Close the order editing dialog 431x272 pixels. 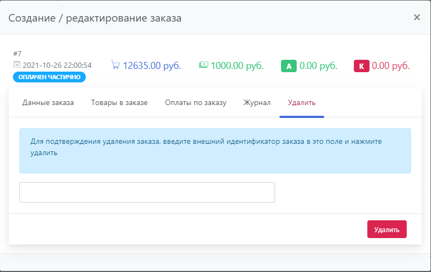(416, 17)
